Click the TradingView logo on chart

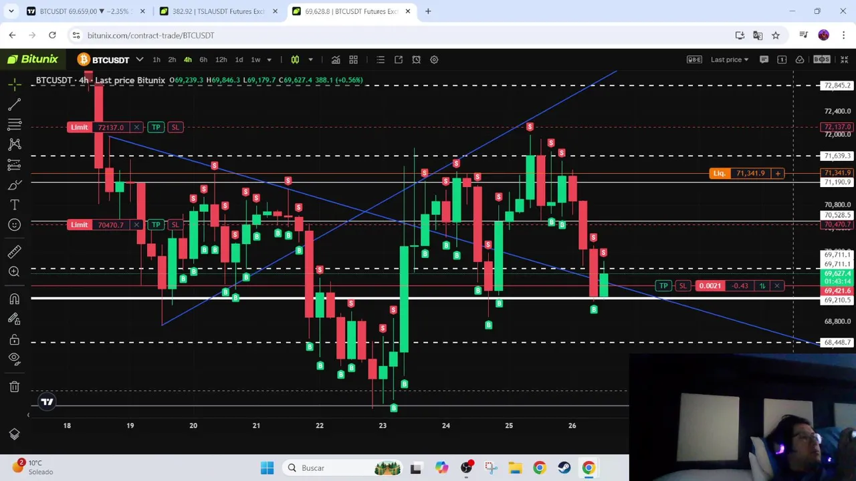[x=47, y=402]
